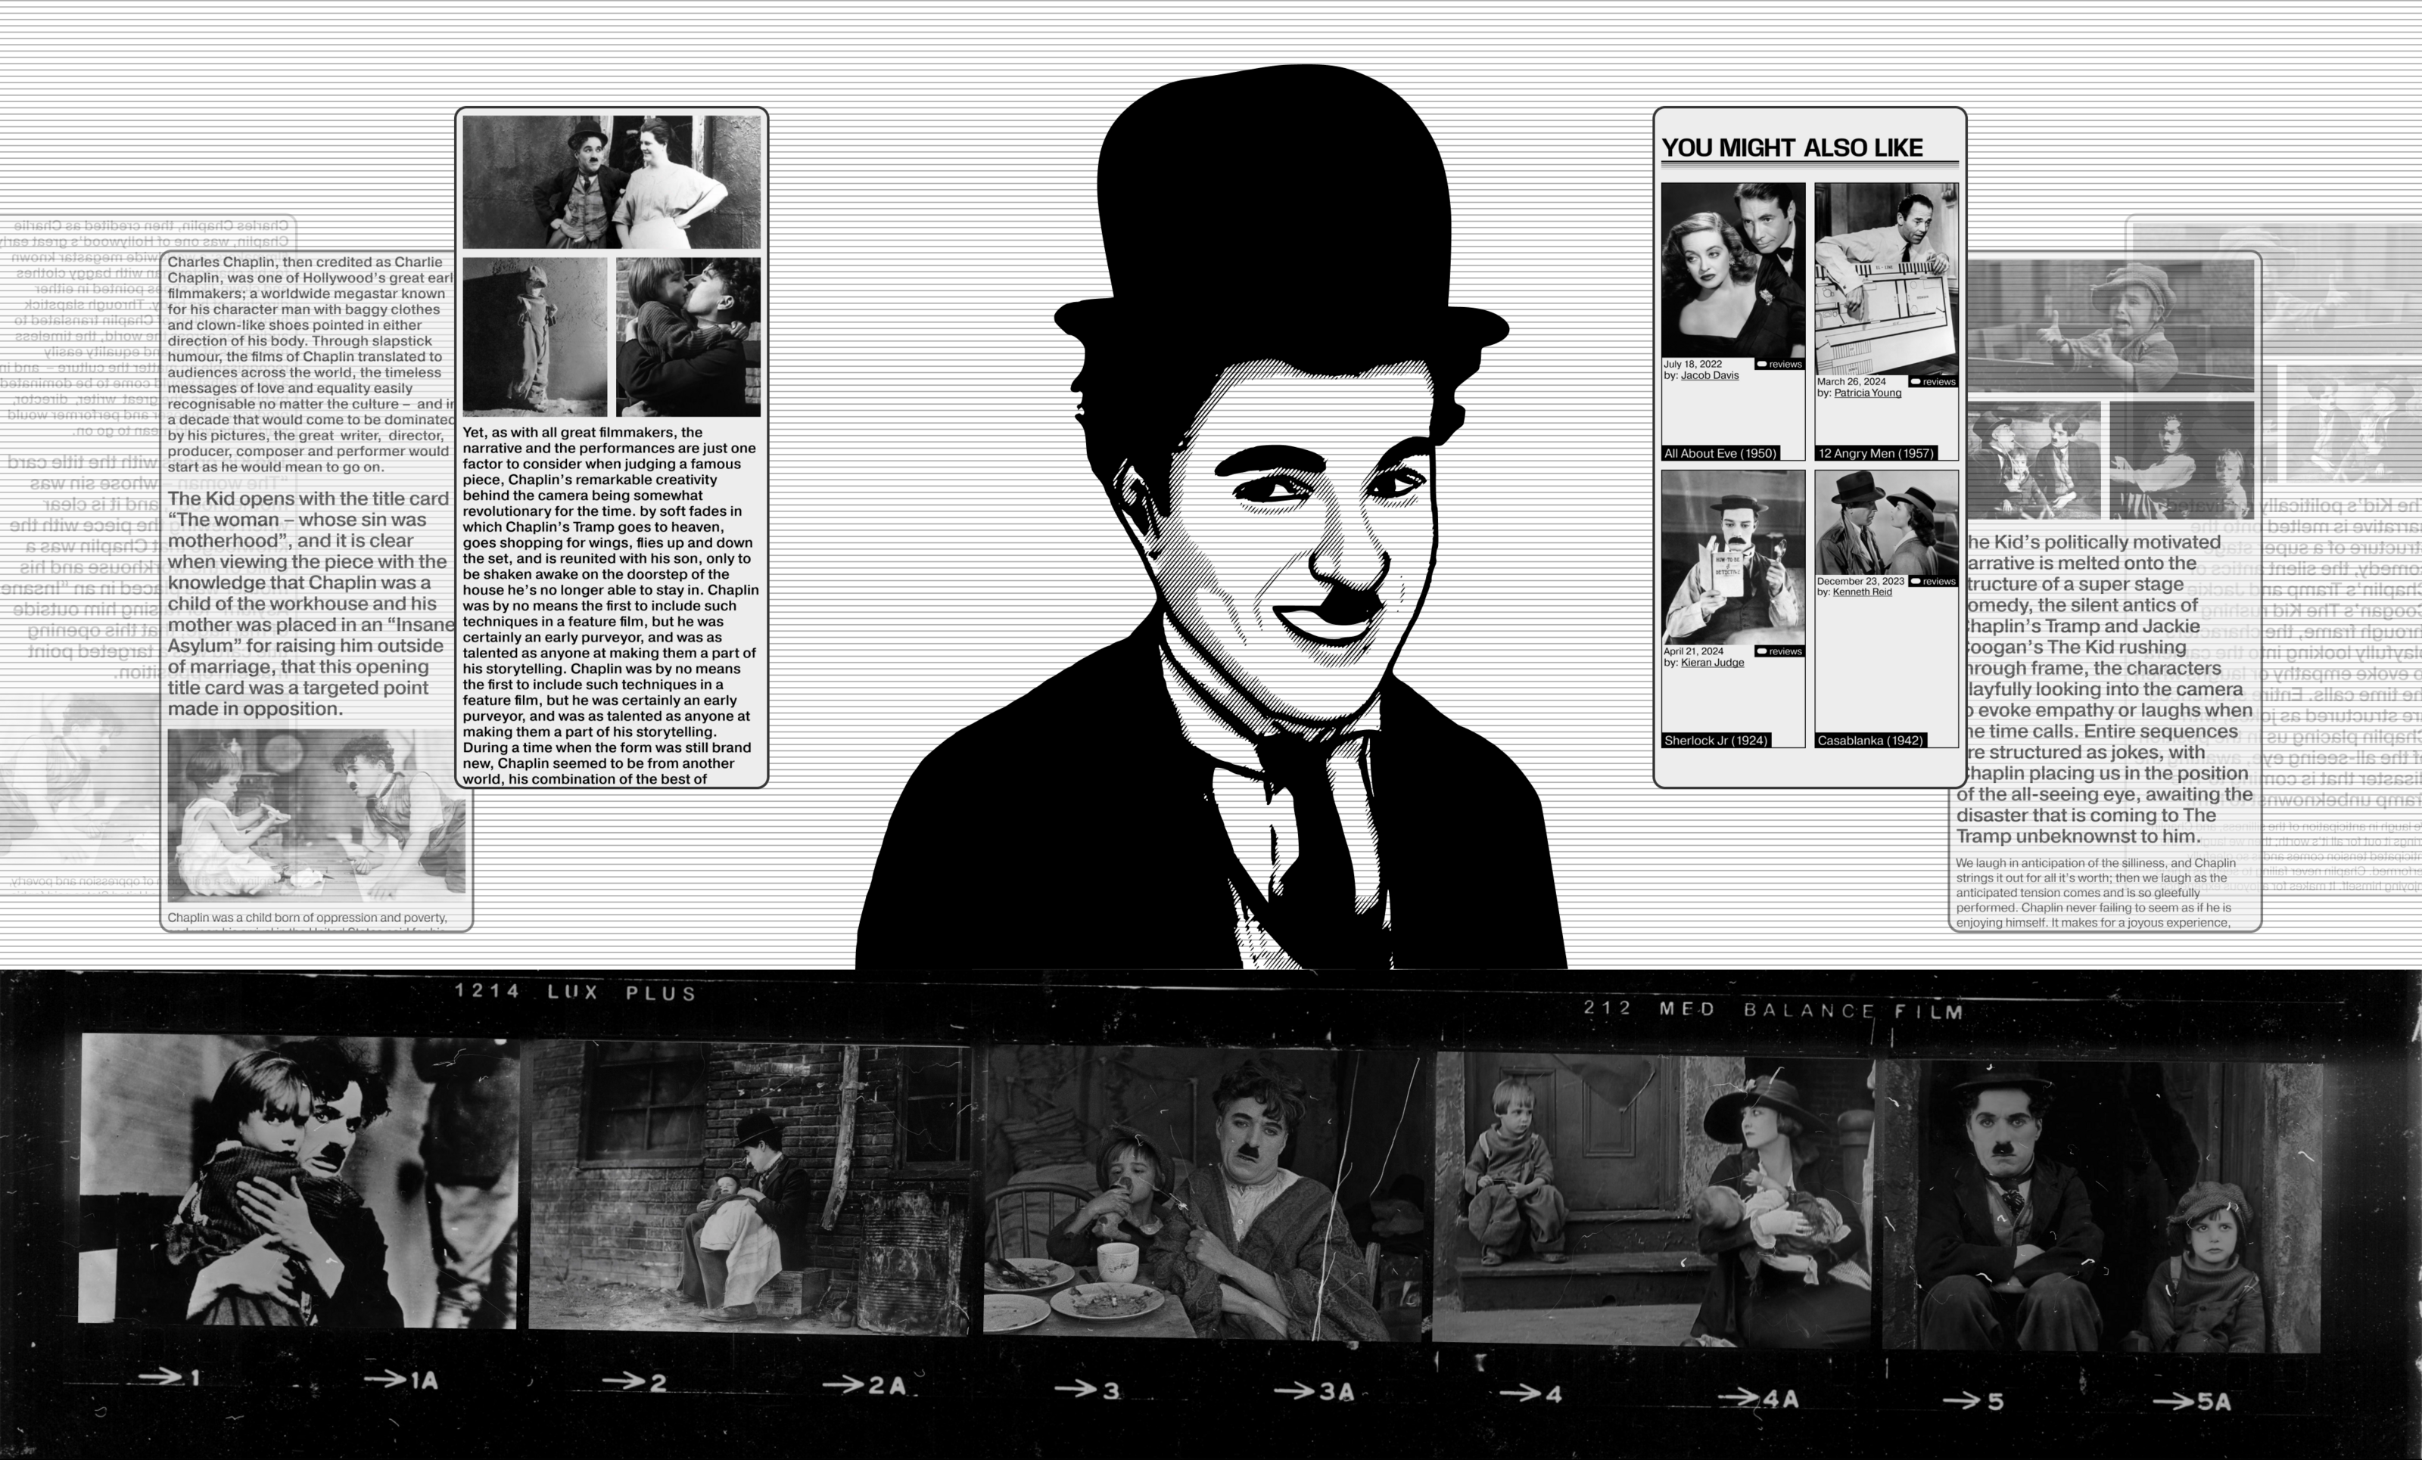Click the YOU MIGHT ALSO LIKE heading
This screenshot has width=2422, height=1460.
tap(1791, 148)
